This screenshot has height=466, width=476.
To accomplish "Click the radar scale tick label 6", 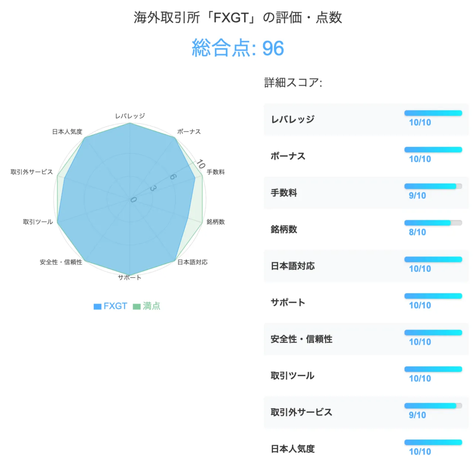I will point(173,177).
